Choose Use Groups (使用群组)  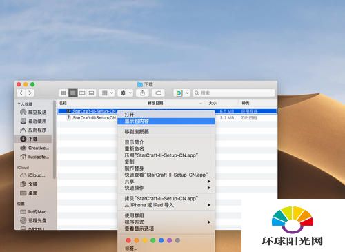point(166,215)
